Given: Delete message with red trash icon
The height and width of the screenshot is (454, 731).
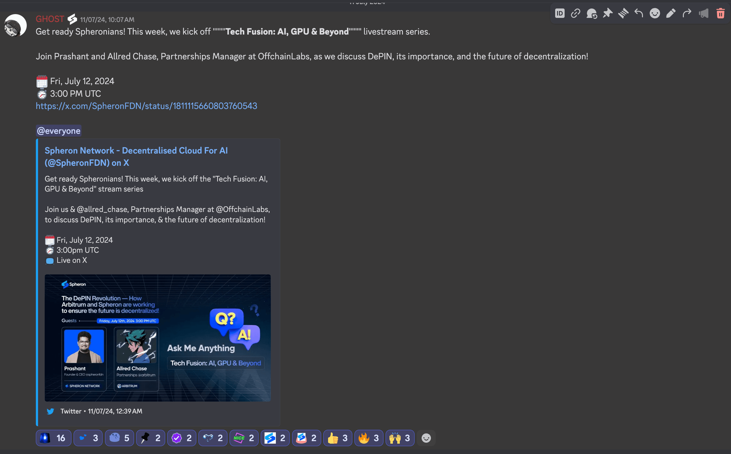Looking at the screenshot, I should click(x=721, y=14).
